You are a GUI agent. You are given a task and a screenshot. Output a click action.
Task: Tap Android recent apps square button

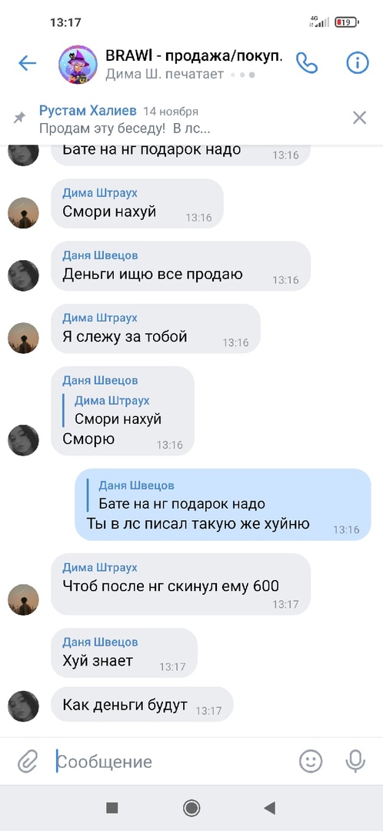112,808
